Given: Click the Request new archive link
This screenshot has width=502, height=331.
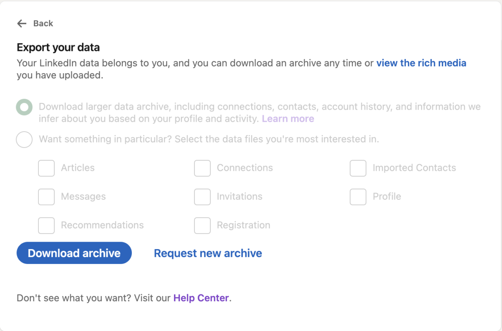Looking at the screenshot, I should pyautogui.click(x=208, y=253).
